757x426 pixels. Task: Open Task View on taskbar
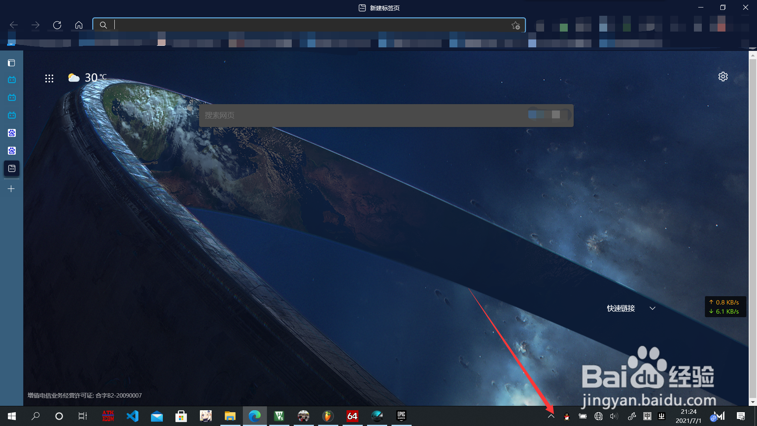pos(83,416)
